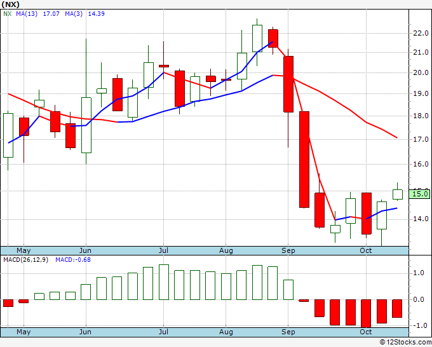Image resolution: width=432 pixels, height=347 pixels.
Task: Click the 16.0 price axis label
Action: [x=421, y=164]
